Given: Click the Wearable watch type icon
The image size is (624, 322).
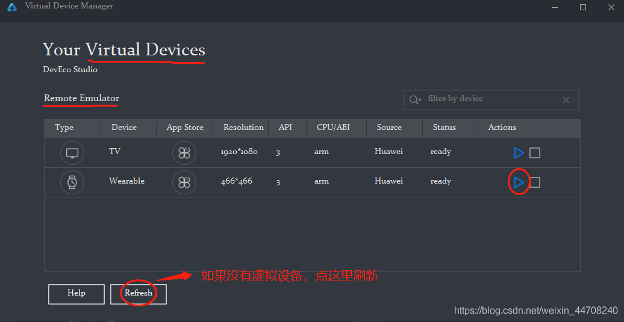Looking at the screenshot, I should (x=72, y=182).
